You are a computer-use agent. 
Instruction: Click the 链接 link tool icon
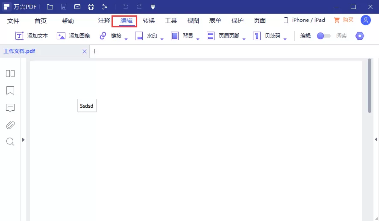[x=103, y=36]
